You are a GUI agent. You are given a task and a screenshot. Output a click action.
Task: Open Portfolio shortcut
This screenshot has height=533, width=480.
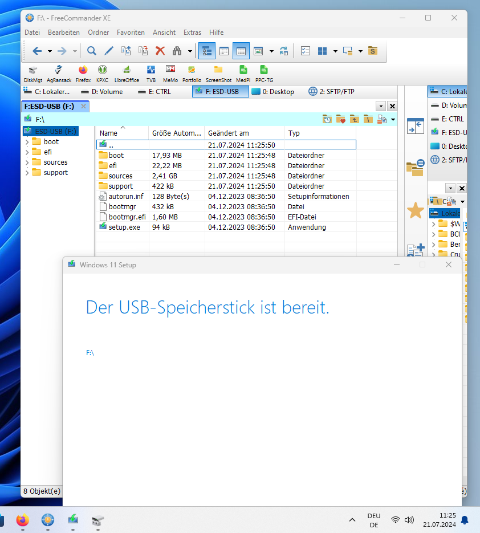coord(192,74)
